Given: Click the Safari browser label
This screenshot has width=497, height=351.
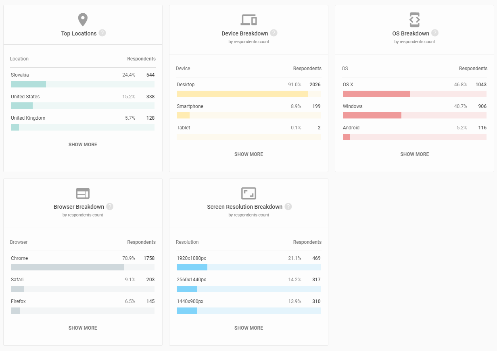Looking at the screenshot, I should coord(17,280).
